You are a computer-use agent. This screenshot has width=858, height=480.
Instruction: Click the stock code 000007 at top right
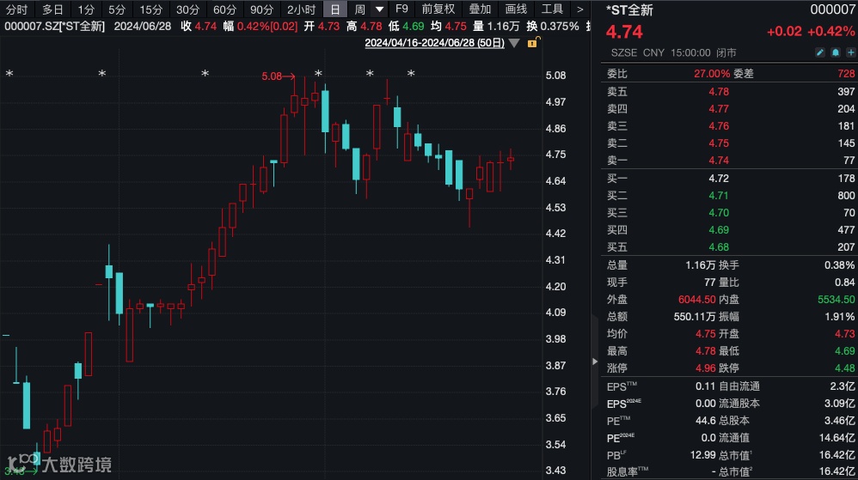832,9
